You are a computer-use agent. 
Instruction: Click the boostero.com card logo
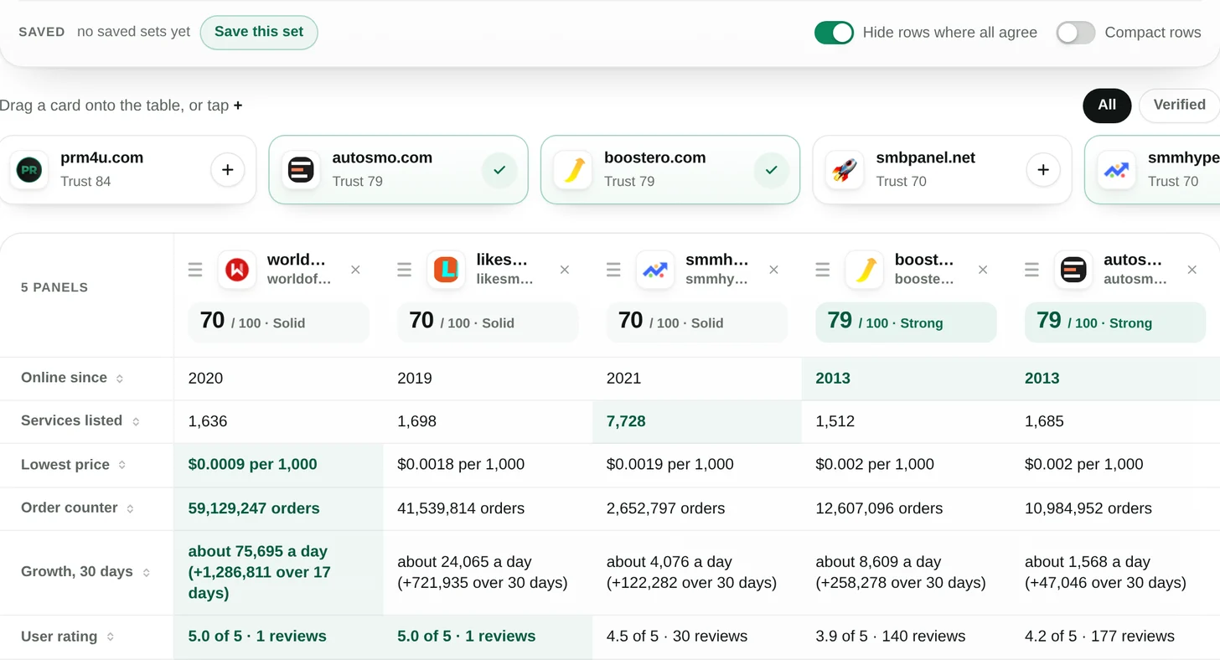(573, 170)
